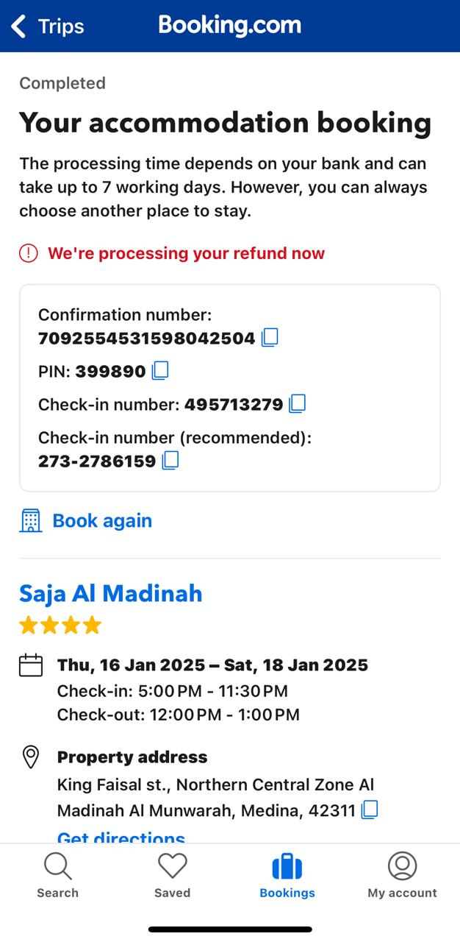460x942 pixels.
Task: Open the Saja Al Madinah property link
Action: point(110,593)
